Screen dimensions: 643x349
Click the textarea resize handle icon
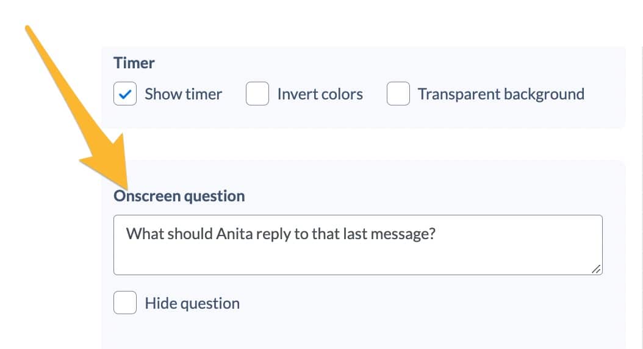596,269
